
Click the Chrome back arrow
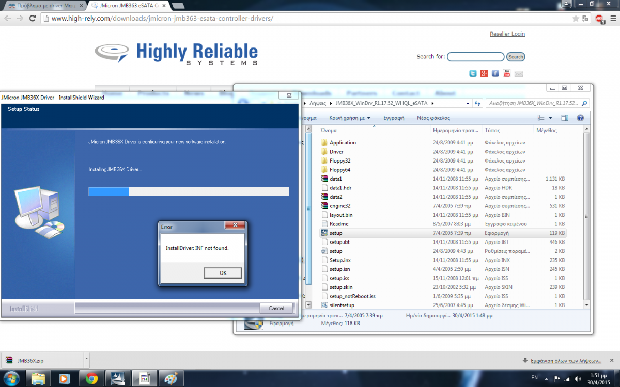7,18
